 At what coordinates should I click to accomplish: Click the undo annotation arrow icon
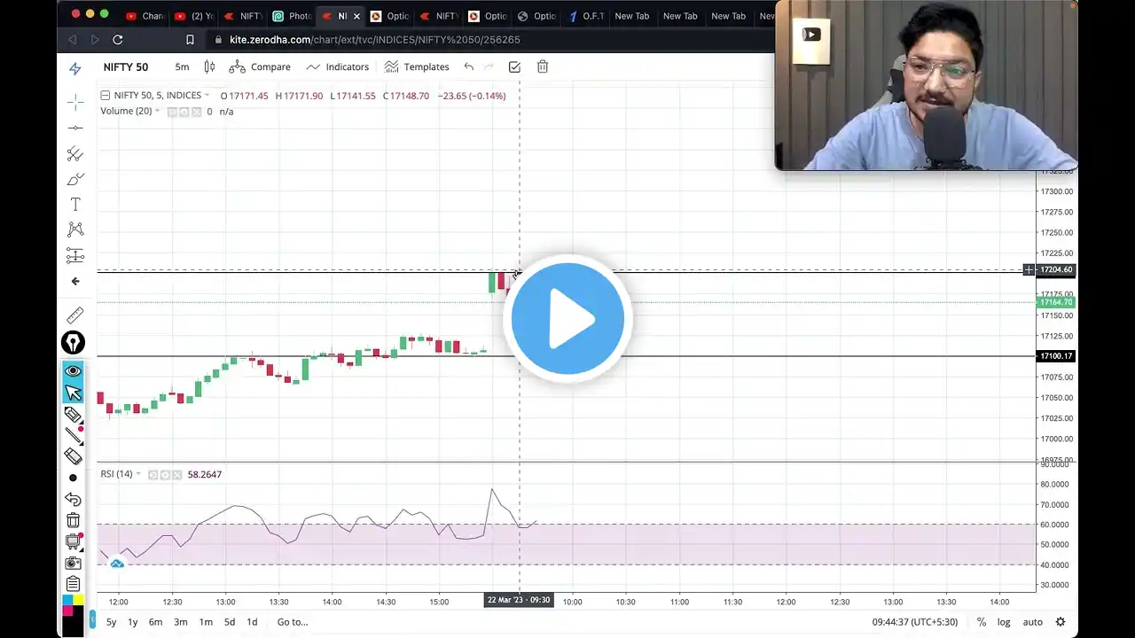tap(73, 499)
